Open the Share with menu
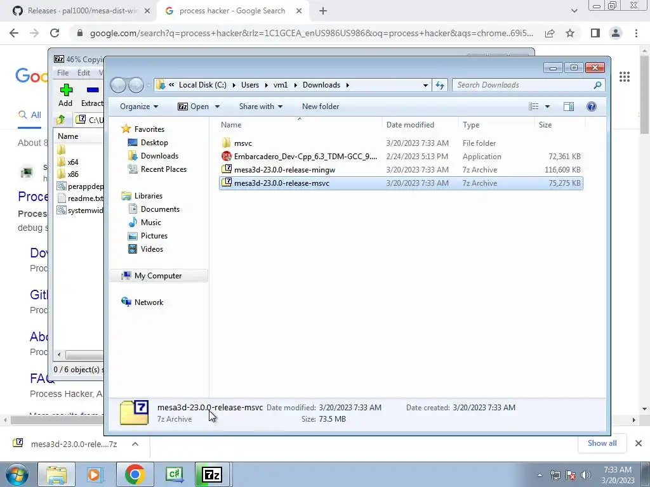This screenshot has height=487, width=650. tap(261, 107)
